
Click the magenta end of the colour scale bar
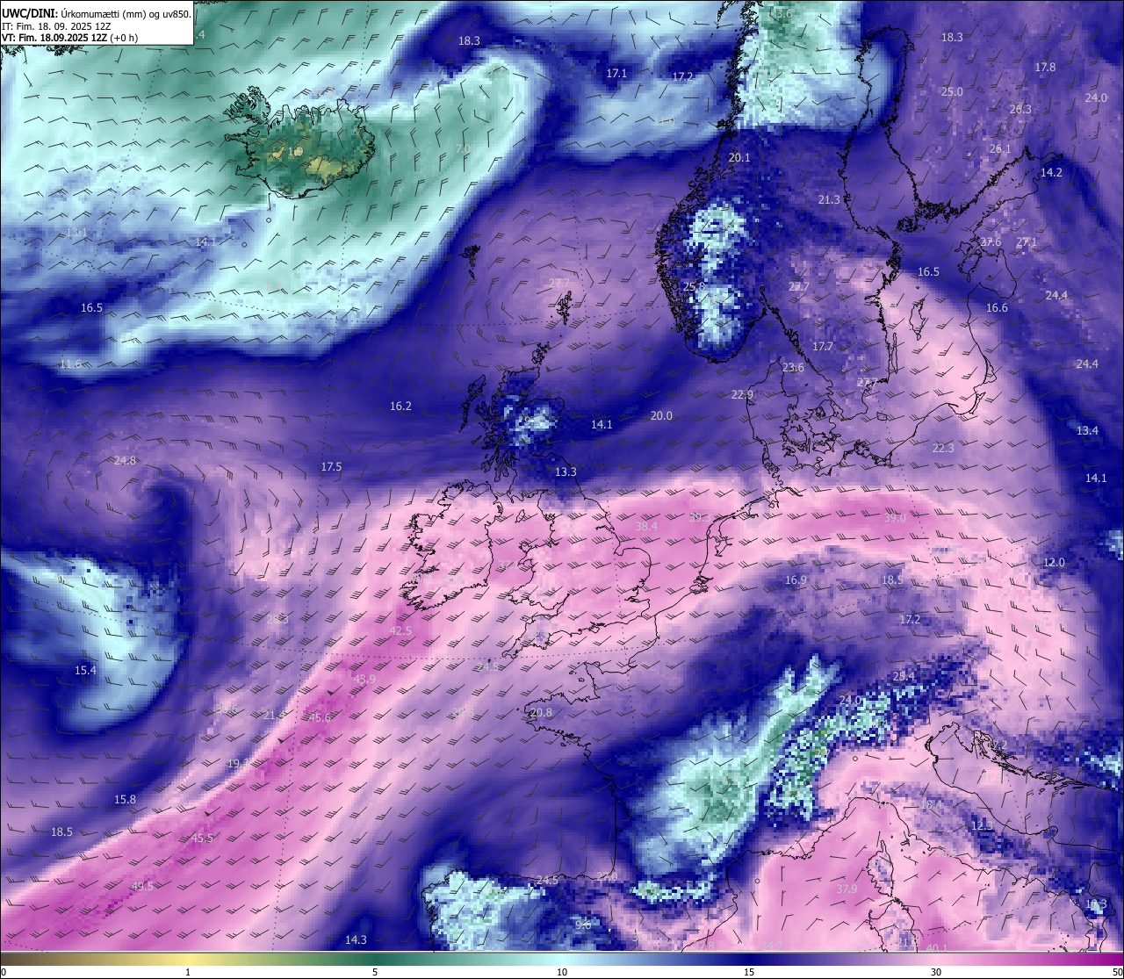(1106, 959)
